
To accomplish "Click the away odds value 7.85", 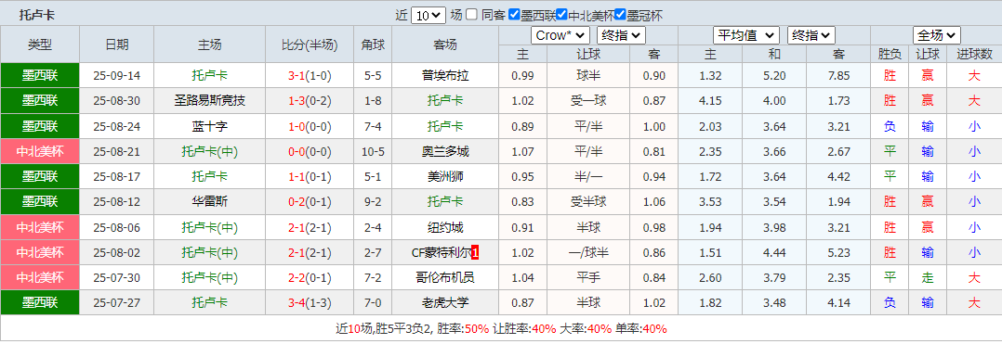I will coord(838,76).
